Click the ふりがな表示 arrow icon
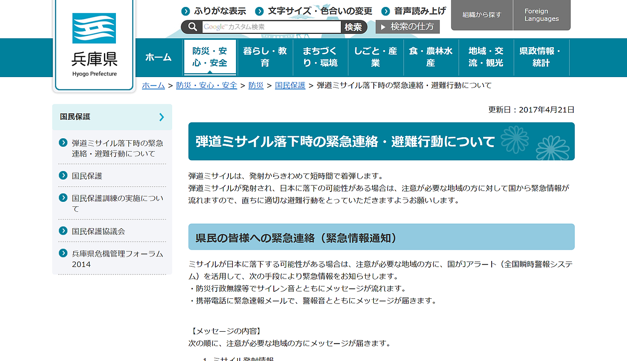627x361 pixels. tap(186, 11)
